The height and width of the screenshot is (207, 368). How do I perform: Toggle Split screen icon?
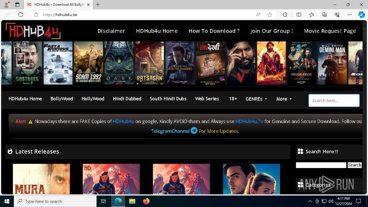pos(299,15)
